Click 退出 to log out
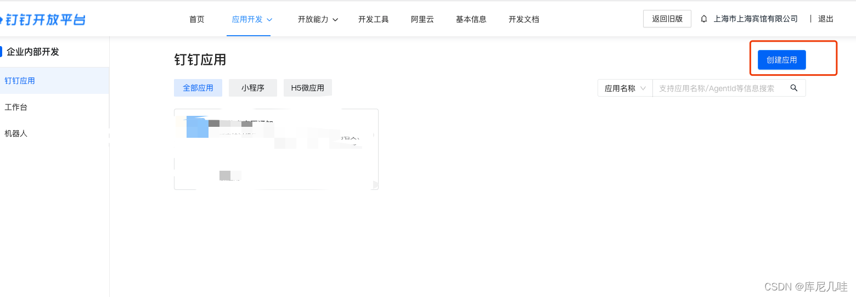856x297 pixels. [x=826, y=19]
